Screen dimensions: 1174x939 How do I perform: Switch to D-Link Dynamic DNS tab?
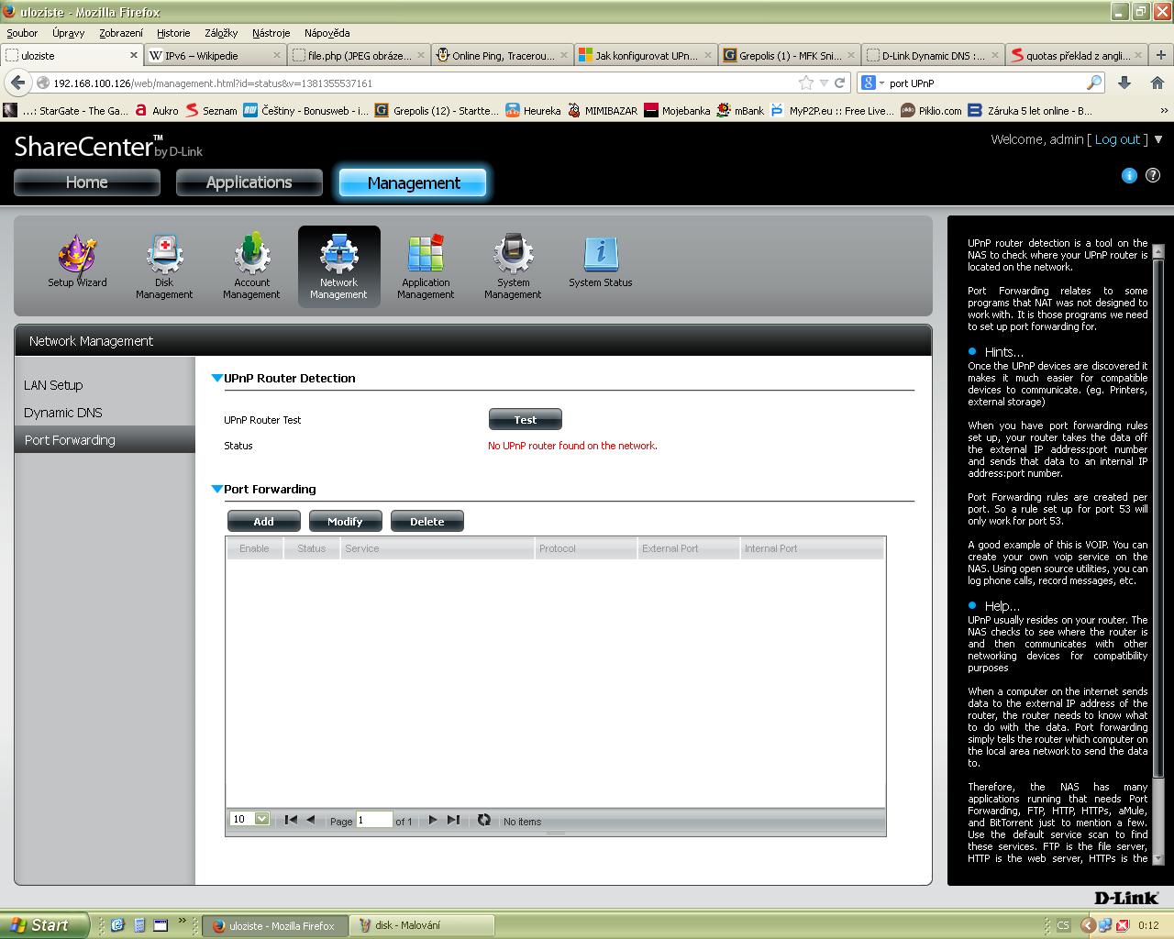click(x=934, y=55)
